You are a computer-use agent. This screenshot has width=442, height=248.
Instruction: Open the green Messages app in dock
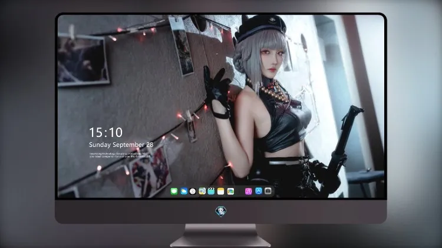(174, 192)
